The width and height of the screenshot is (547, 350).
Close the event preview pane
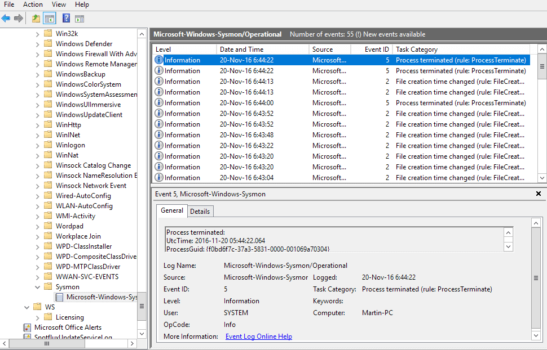point(538,194)
